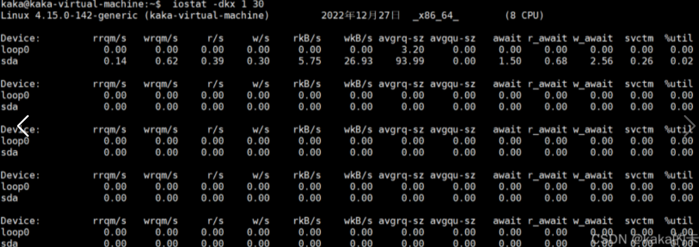This screenshot has width=699, height=247.
Task: Click the 2.56 w_await value
Action: click(x=602, y=61)
